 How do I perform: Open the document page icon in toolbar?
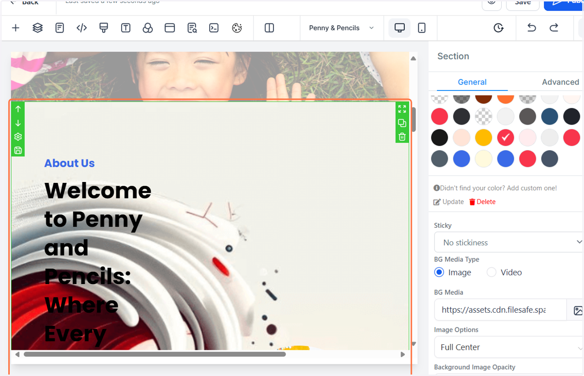[x=60, y=28]
